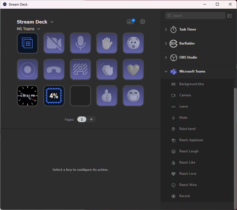Add a new page with plus button
Image resolution: width=237 pixels, height=210 pixels.
tap(91, 119)
